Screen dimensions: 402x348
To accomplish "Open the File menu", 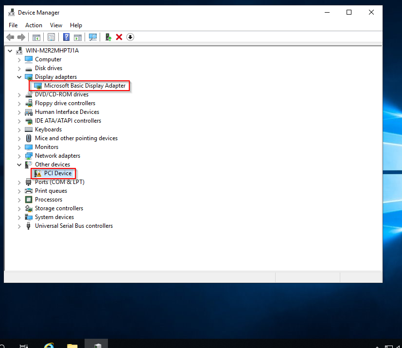I will point(13,25).
